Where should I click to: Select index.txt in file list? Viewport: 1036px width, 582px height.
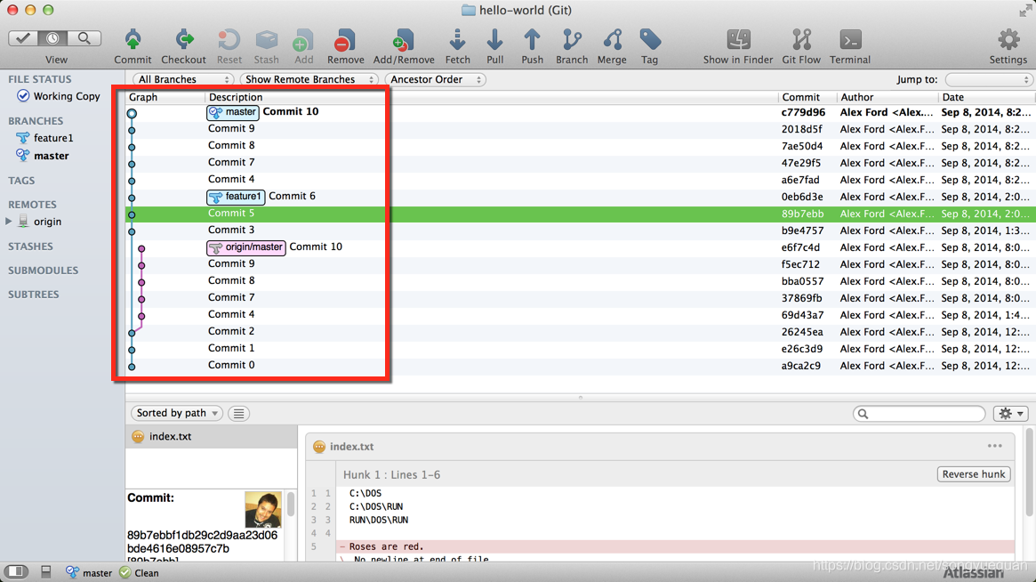tap(212, 436)
